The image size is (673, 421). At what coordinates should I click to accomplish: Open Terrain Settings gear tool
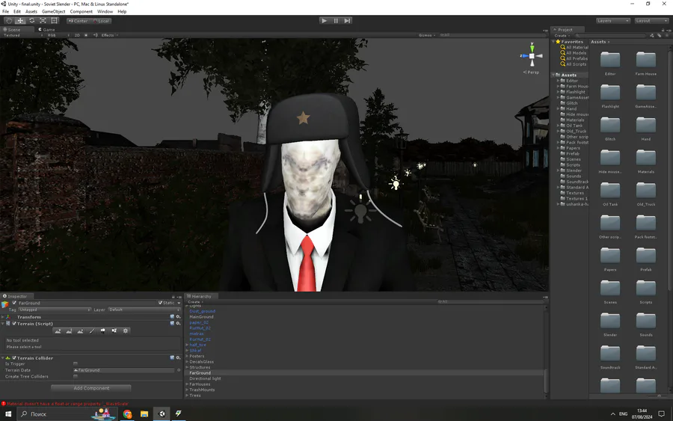[126, 331]
